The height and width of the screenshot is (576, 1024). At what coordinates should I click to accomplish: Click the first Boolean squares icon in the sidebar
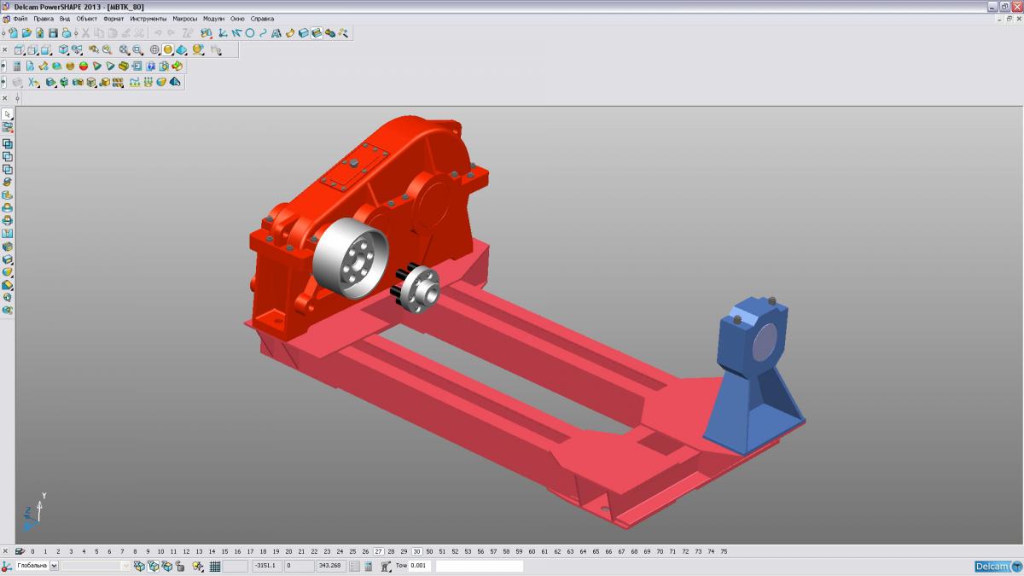pos(8,143)
